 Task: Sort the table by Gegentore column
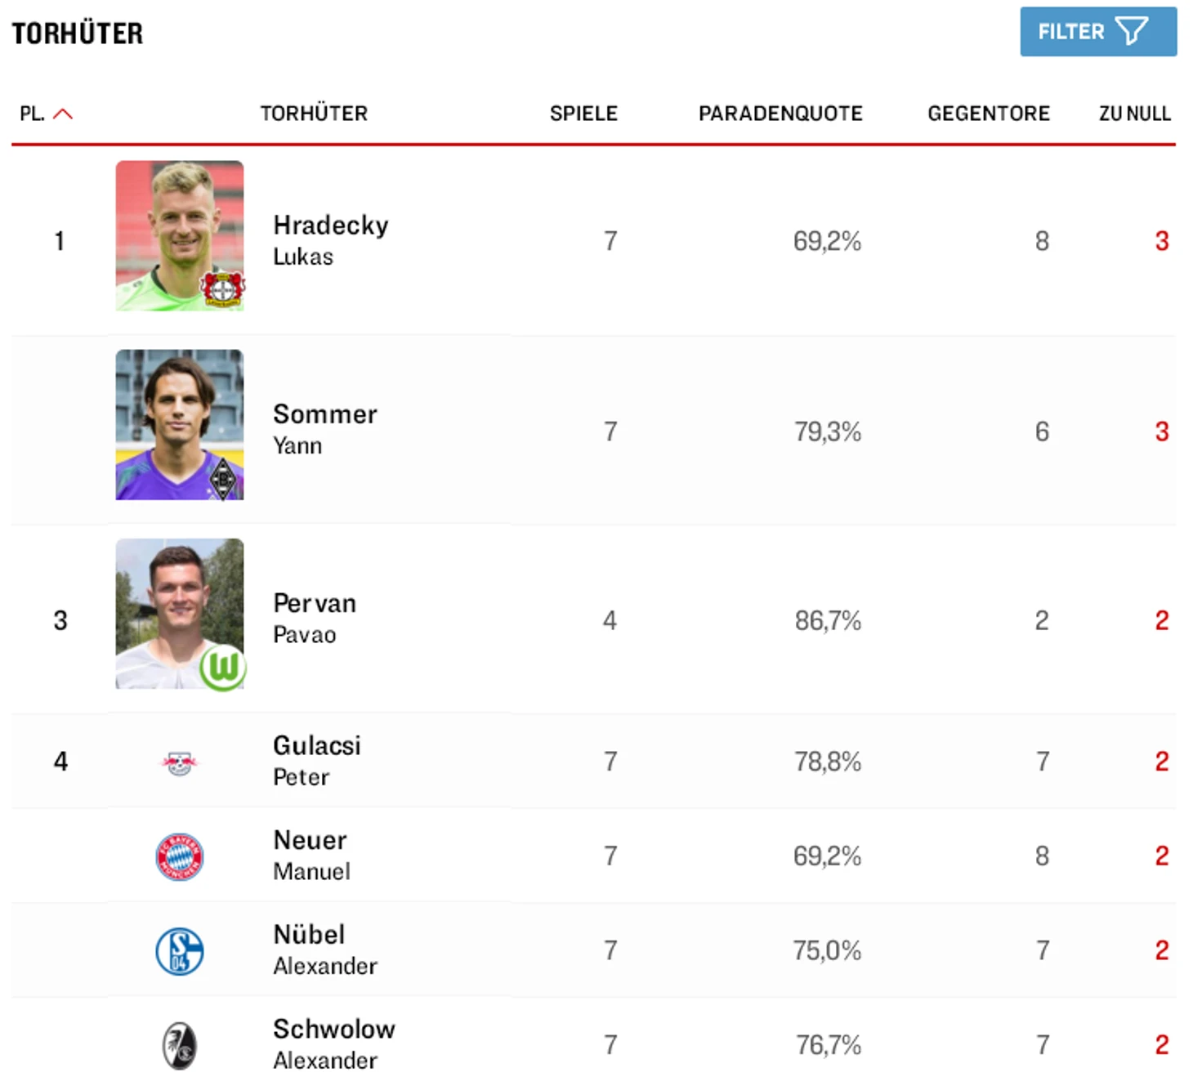988,114
